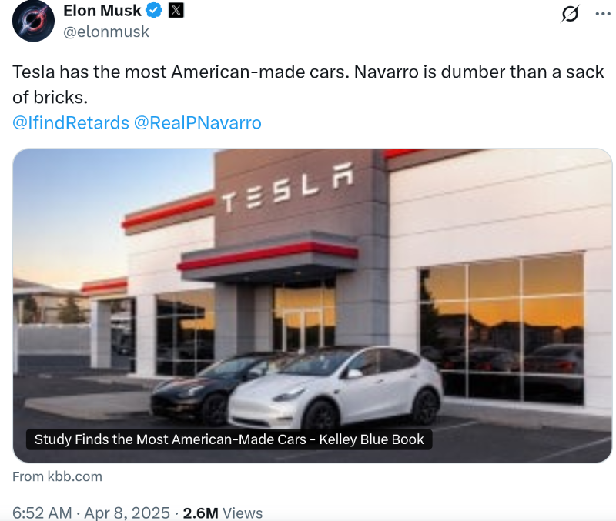616x521 pixels.
Task: Open the Elon Musk display name
Action: point(102,11)
